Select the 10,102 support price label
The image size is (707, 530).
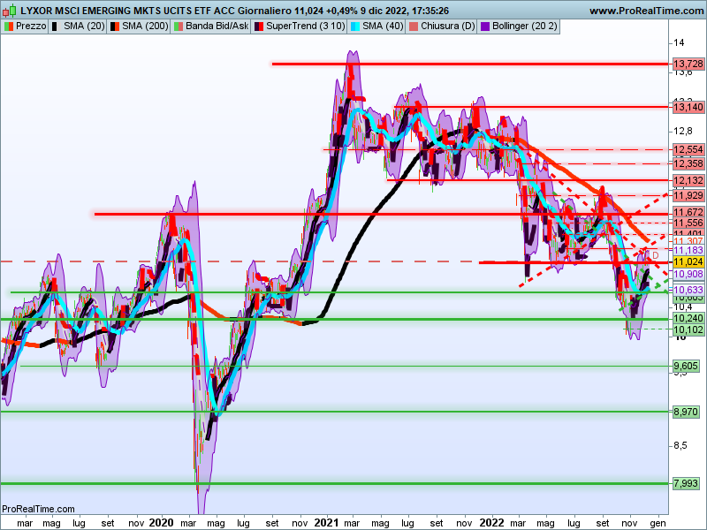tap(688, 329)
